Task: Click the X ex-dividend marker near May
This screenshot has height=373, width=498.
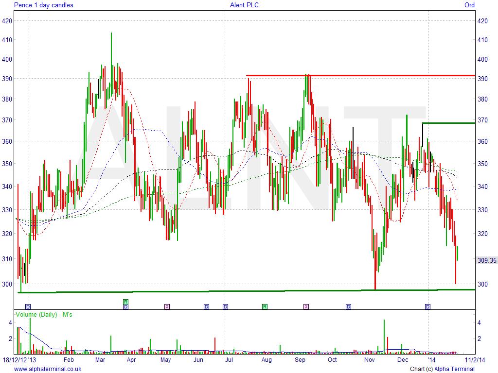Action: tap(167, 307)
